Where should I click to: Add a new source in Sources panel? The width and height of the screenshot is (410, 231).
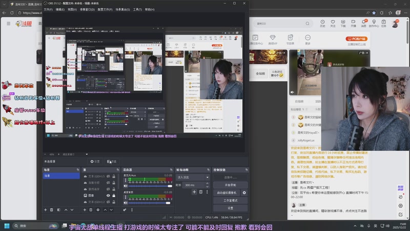pyautogui.click(x=85, y=210)
